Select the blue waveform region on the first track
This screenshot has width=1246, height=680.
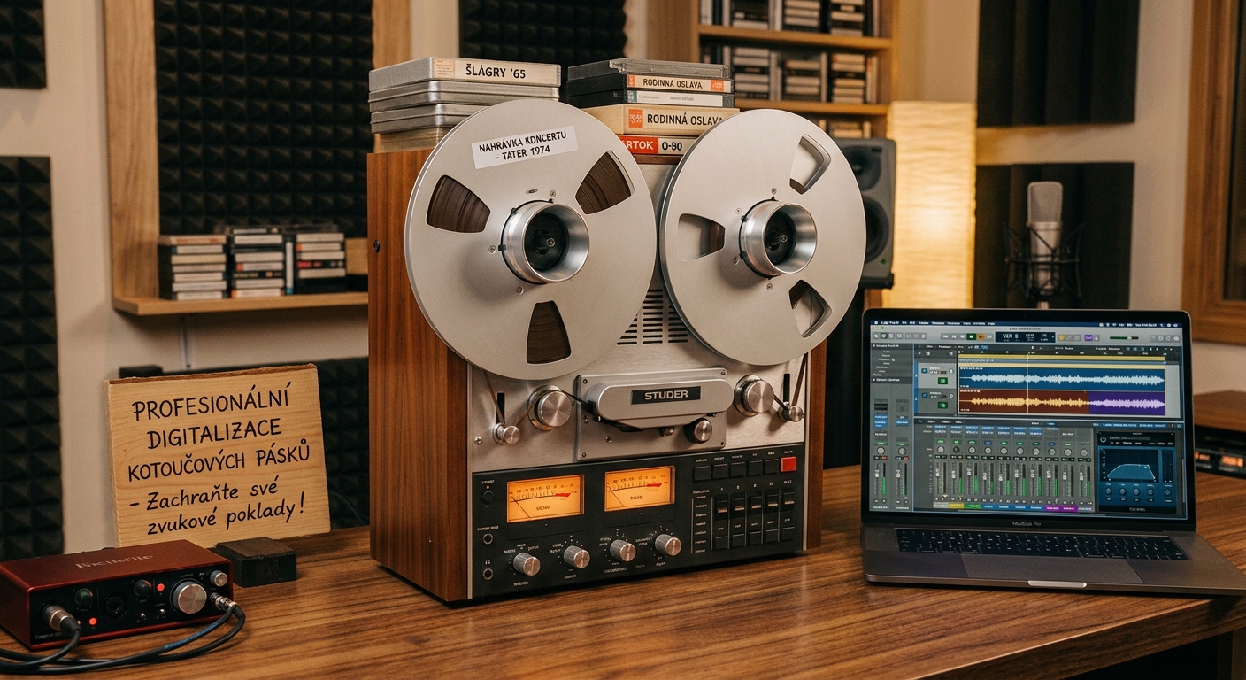(x=1061, y=379)
